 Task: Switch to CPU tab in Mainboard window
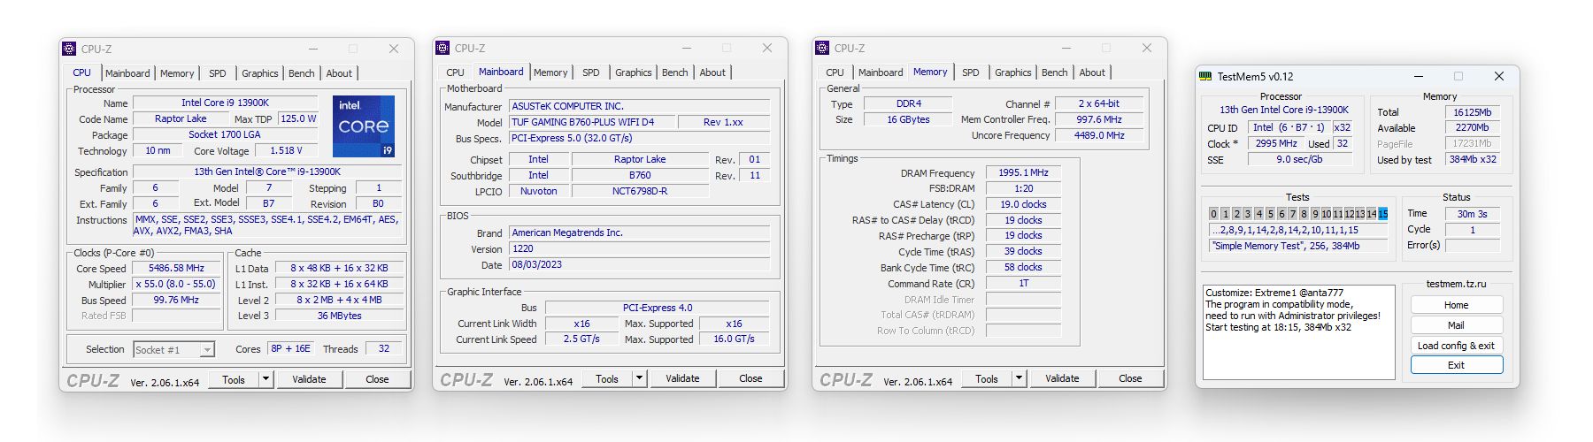pos(456,72)
